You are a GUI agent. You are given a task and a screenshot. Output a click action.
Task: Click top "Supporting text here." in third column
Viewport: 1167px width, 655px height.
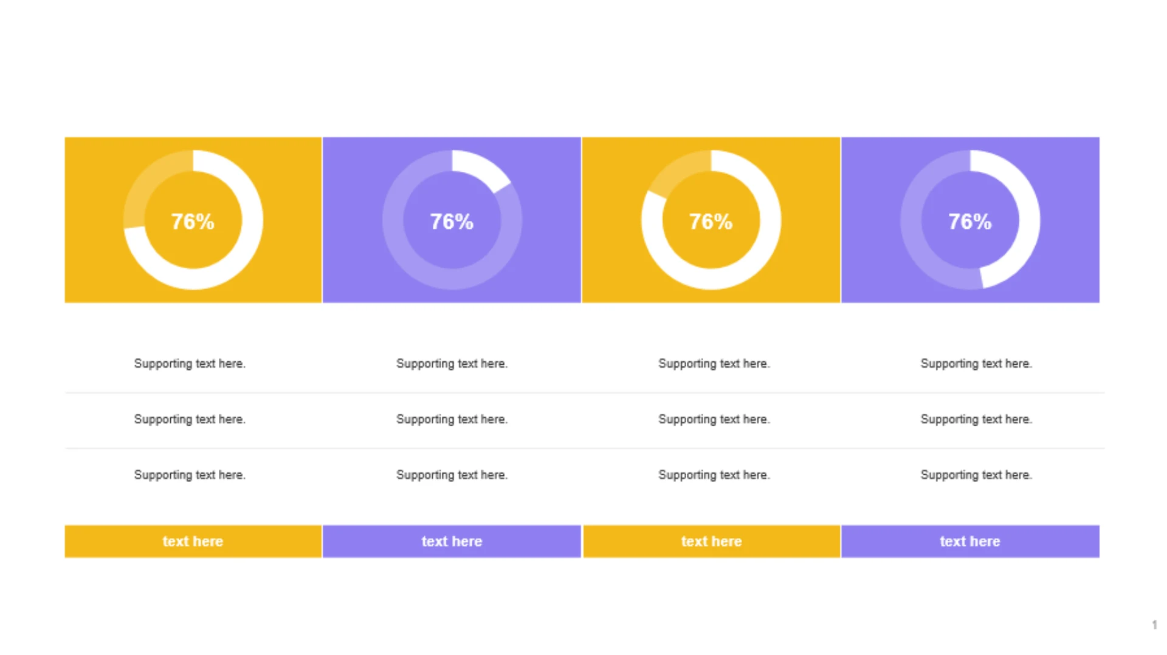[714, 364]
